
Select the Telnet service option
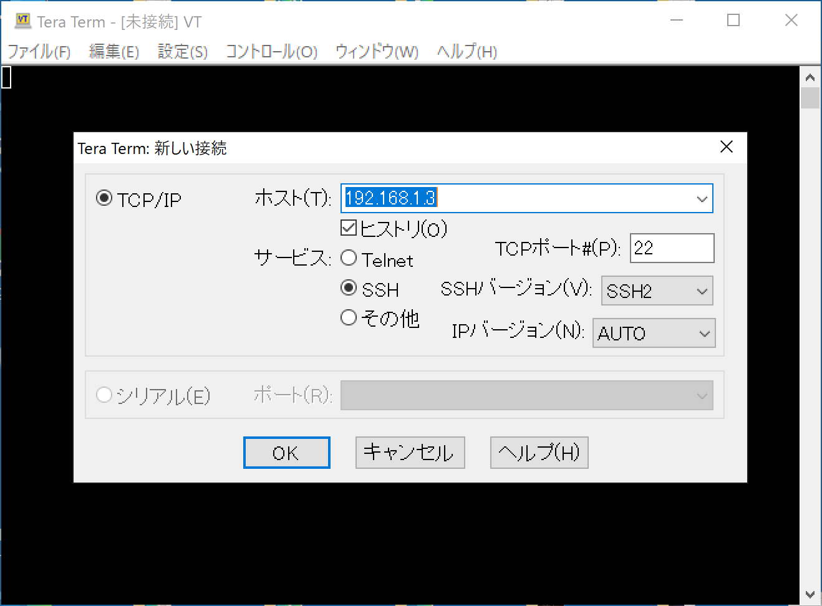pyautogui.click(x=349, y=257)
